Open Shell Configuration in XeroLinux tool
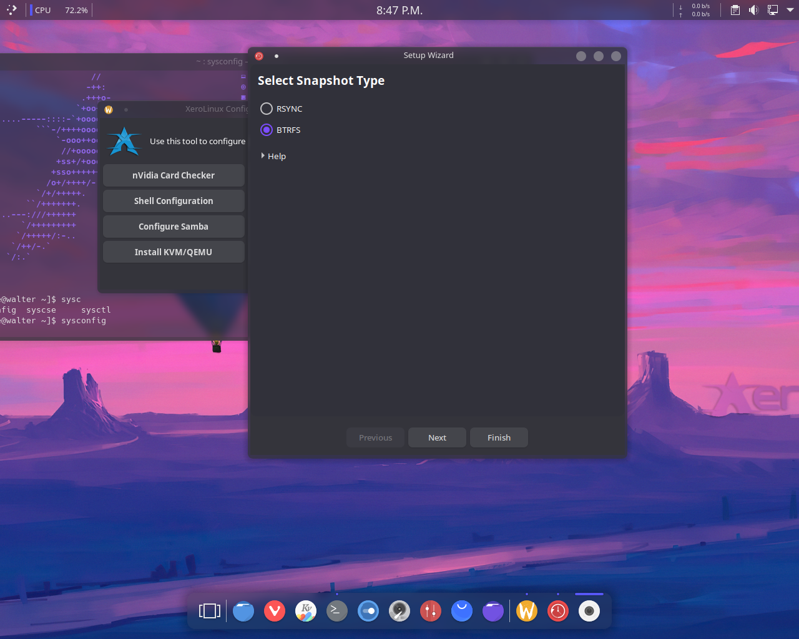 pos(174,201)
